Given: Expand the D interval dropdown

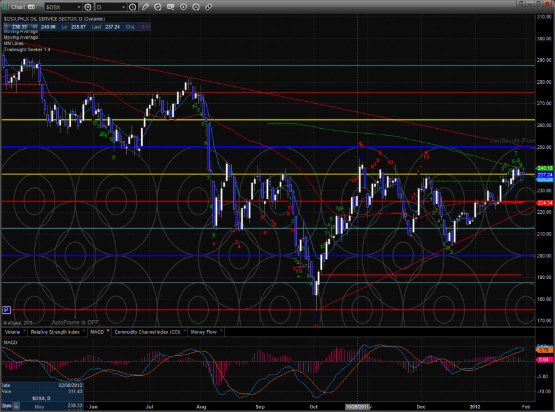Looking at the screenshot, I should click(x=123, y=7).
